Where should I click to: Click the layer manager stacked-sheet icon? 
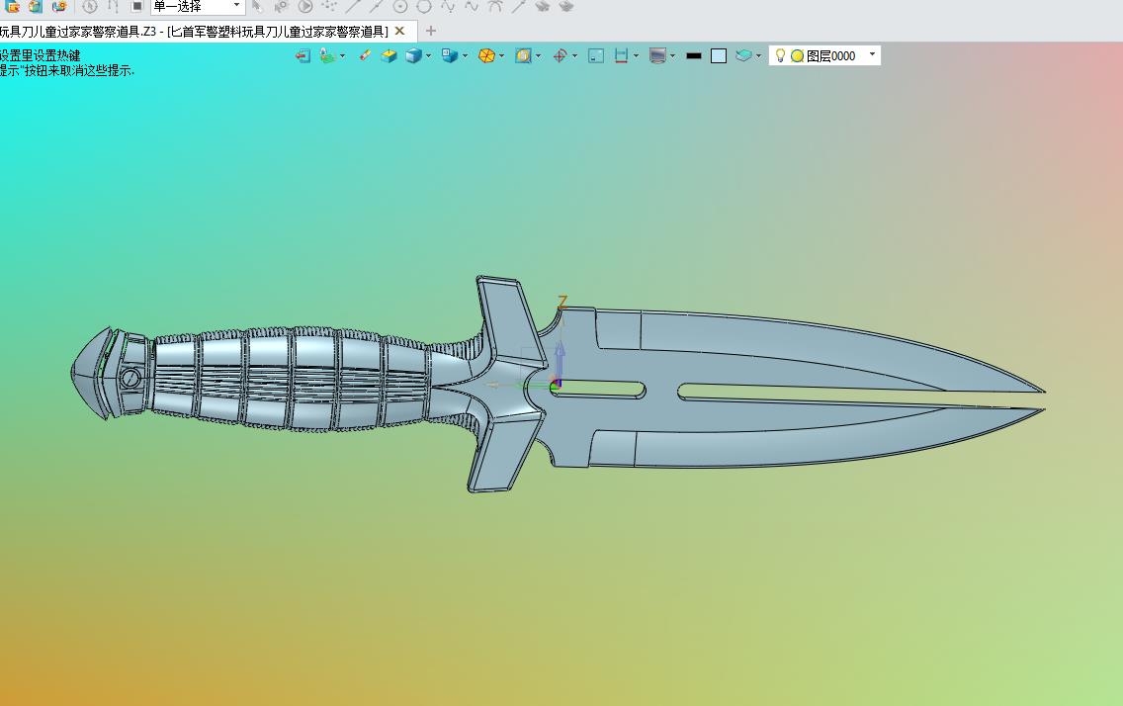point(743,55)
